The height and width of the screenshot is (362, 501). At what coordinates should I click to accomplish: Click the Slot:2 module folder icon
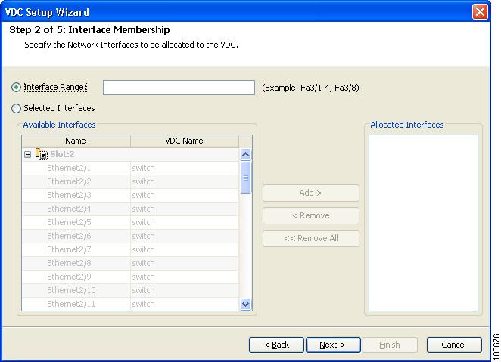click(41, 154)
